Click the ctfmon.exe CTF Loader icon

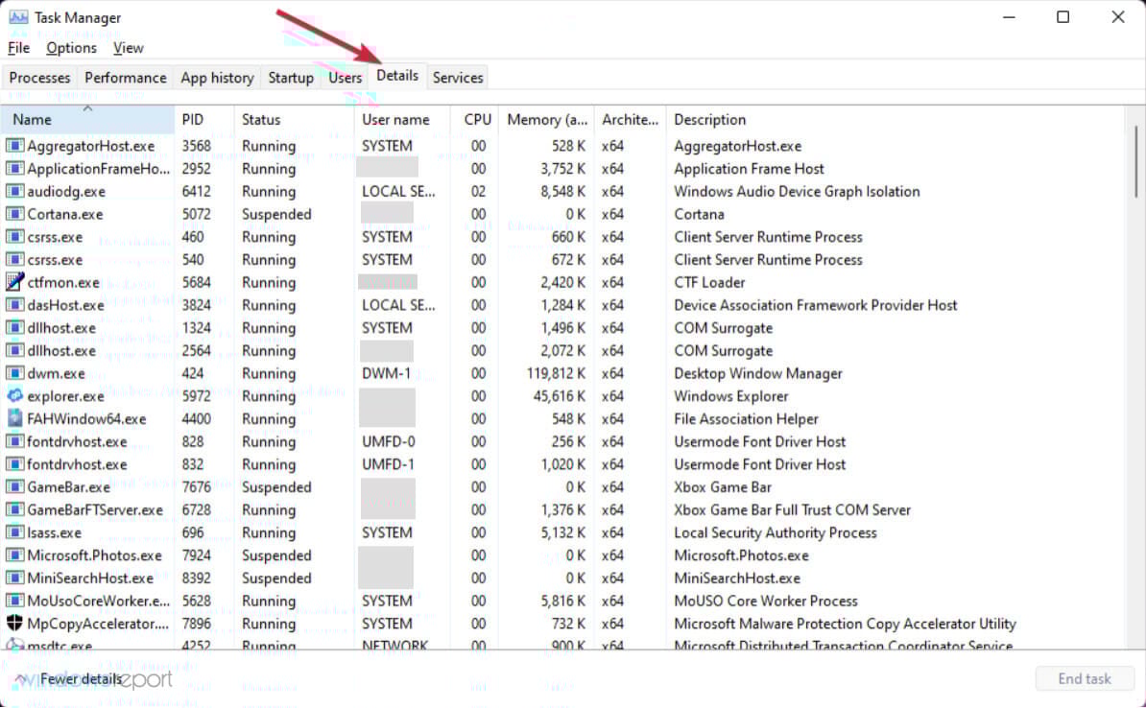pyautogui.click(x=12, y=282)
